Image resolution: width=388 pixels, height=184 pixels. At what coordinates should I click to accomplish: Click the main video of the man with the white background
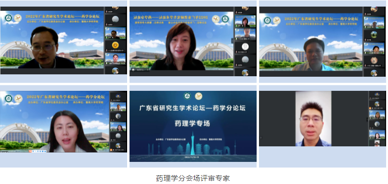coord(313,119)
